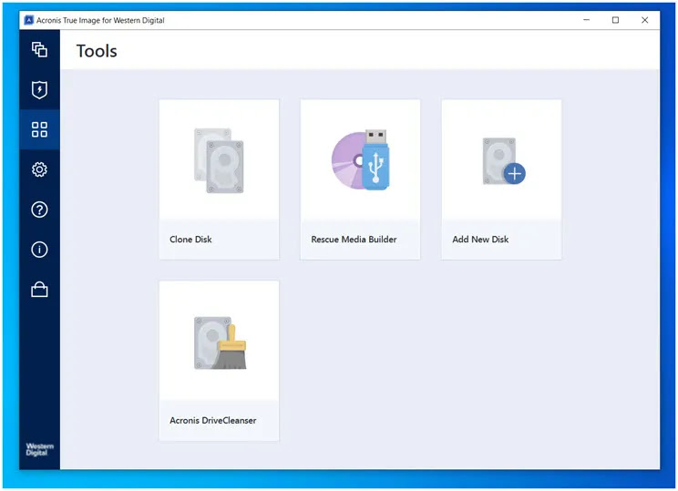Click the Acronis app icon in title bar

coord(29,20)
